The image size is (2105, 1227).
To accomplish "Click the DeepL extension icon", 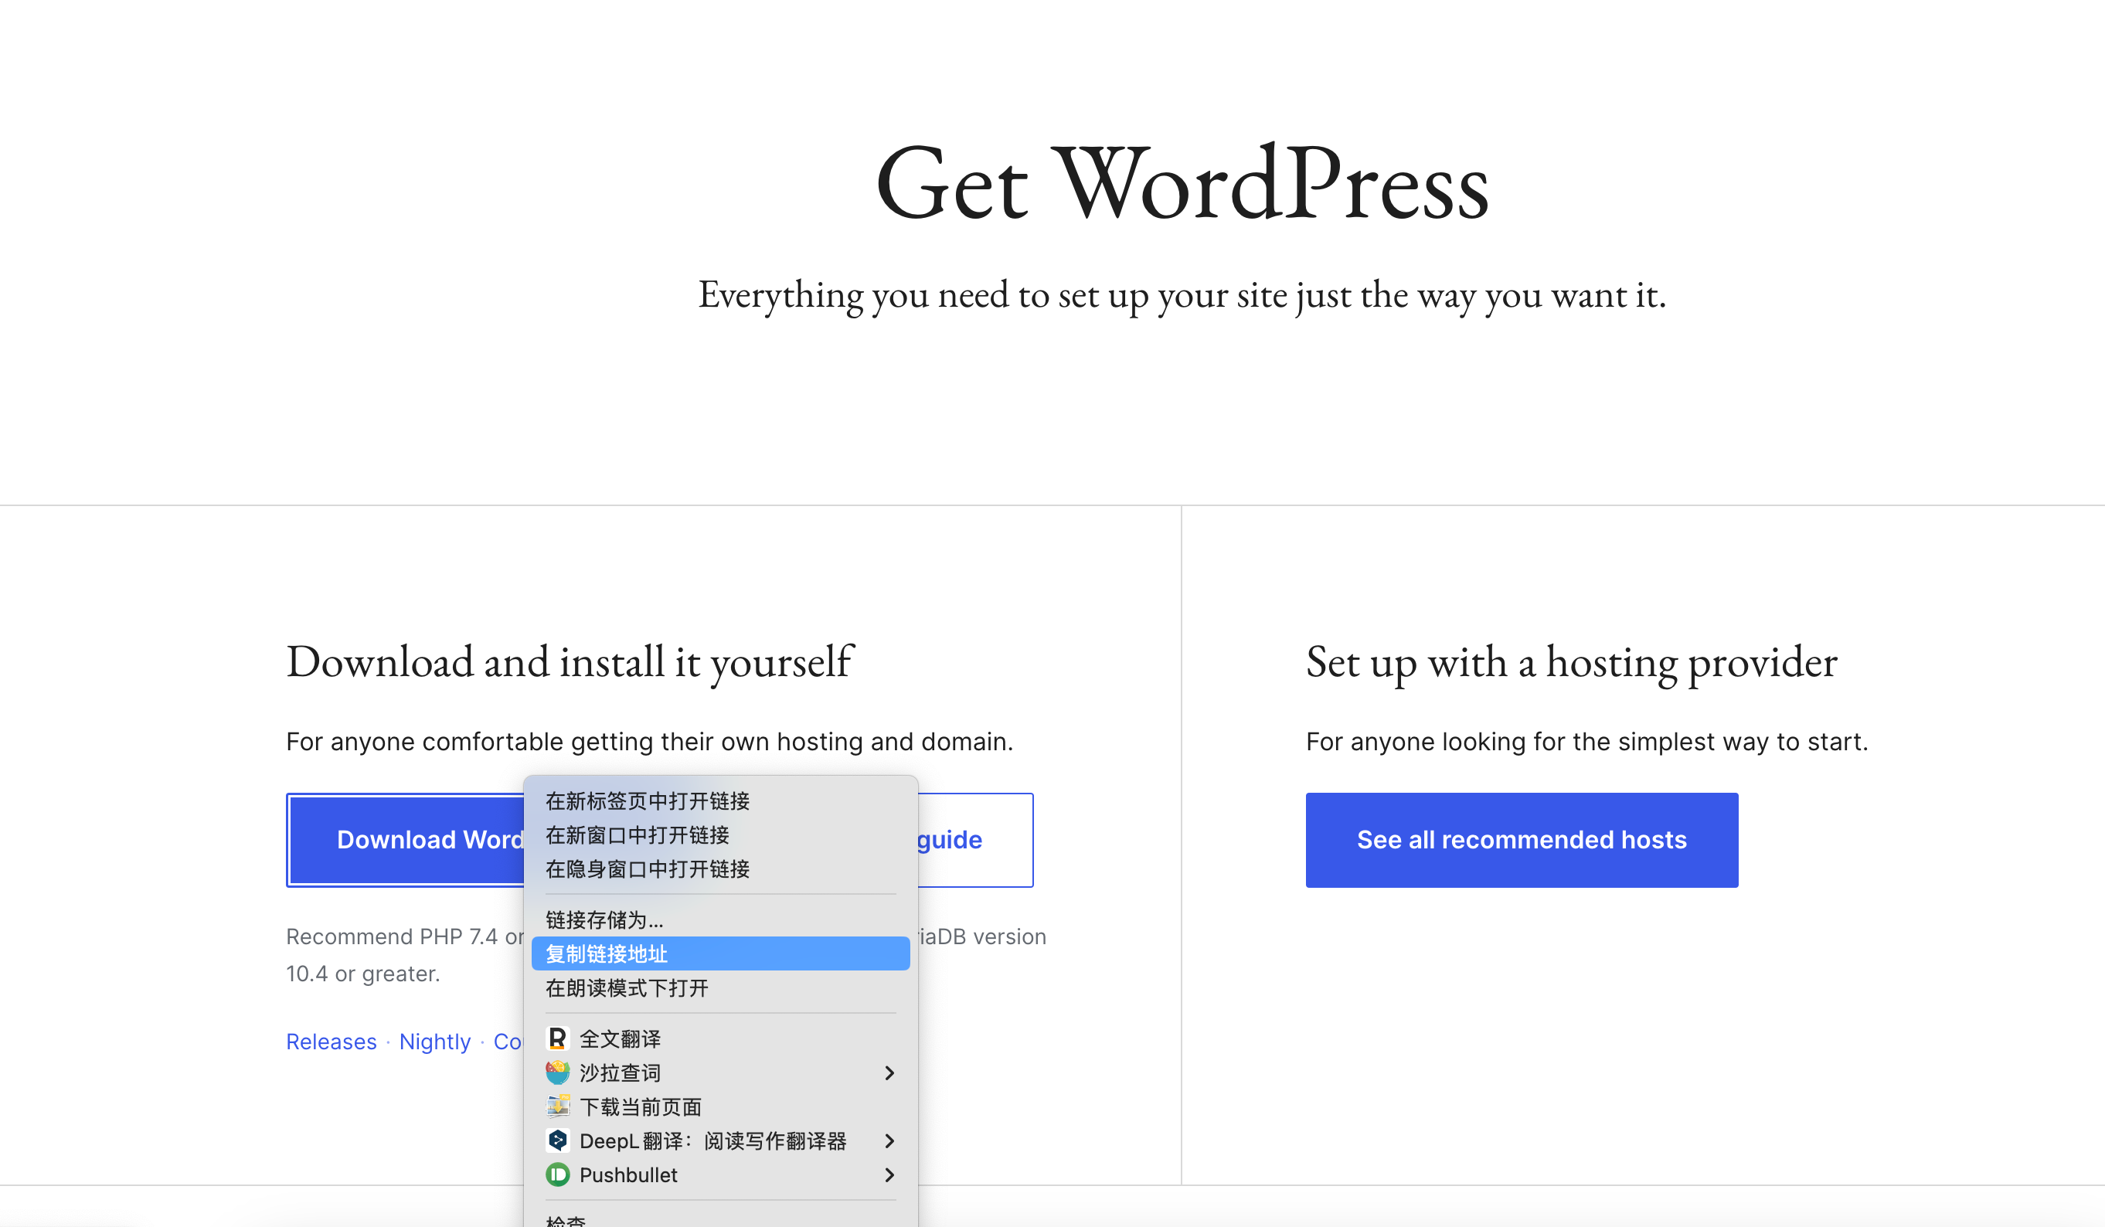I will [557, 1140].
